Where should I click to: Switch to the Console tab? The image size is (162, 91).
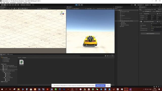point(10,54)
